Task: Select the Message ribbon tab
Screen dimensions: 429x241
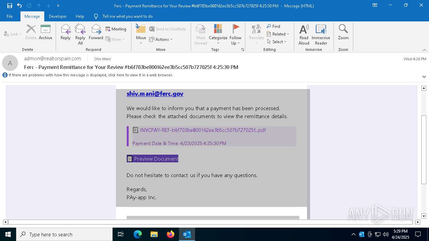Action: click(x=32, y=16)
